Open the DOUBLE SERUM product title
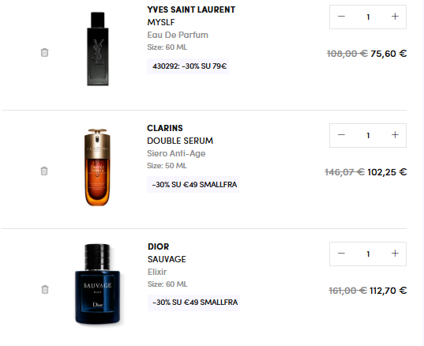The height and width of the screenshot is (346, 424). 180,141
